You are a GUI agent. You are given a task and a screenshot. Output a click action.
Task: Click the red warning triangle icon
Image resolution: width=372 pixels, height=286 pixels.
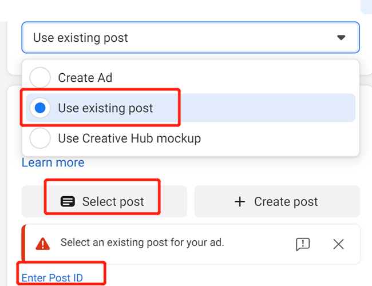click(43, 244)
